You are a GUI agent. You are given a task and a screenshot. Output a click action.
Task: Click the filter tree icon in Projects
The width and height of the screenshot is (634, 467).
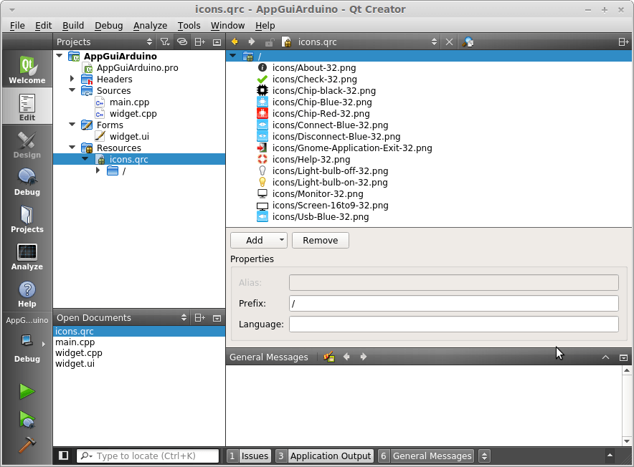coord(164,42)
